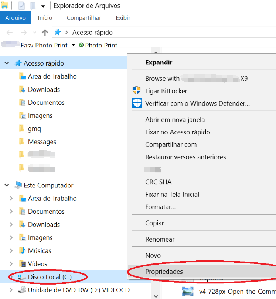The width and height of the screenshot is (276, 299).
Task: Open the Exibir tab
Action: [x=123, y=18]
